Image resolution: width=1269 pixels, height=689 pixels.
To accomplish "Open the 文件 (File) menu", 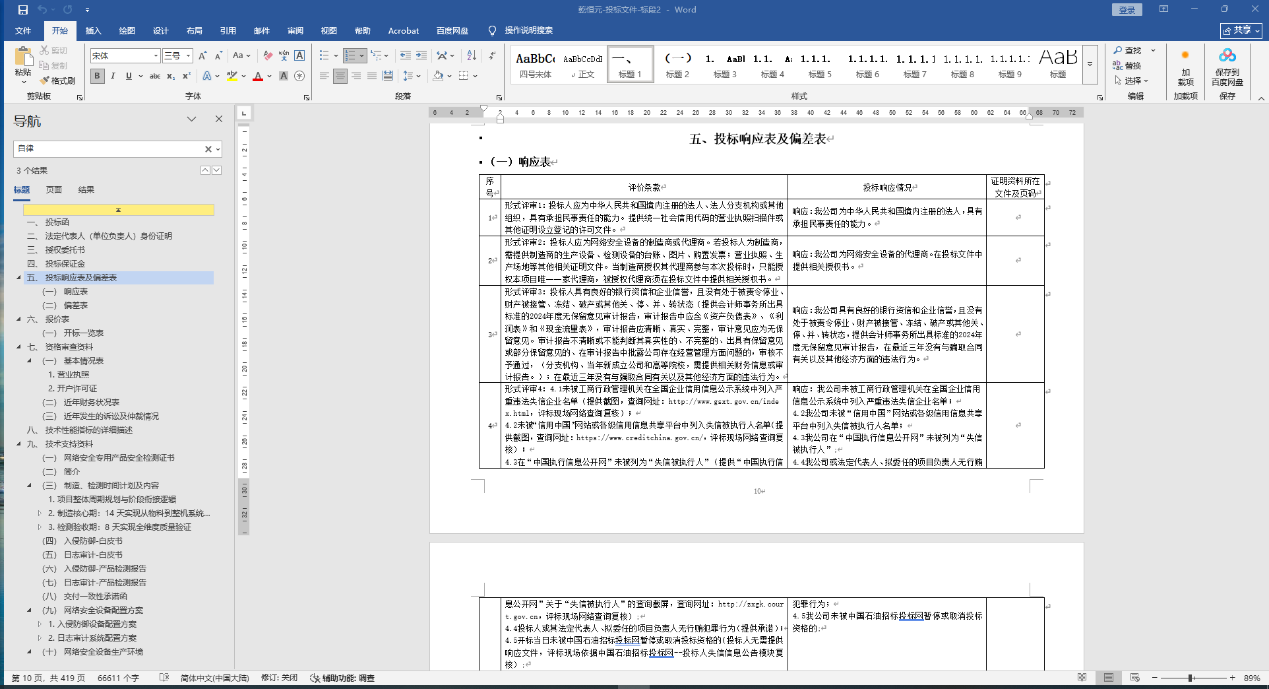I will pos(23,30).
